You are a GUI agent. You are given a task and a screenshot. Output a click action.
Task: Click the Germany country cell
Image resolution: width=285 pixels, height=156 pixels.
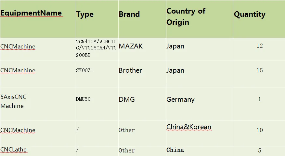[180, 99]
